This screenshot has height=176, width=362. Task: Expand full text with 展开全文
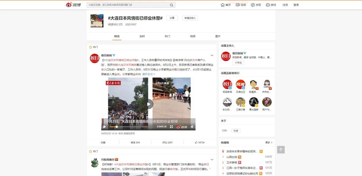(x=148, y=74)
